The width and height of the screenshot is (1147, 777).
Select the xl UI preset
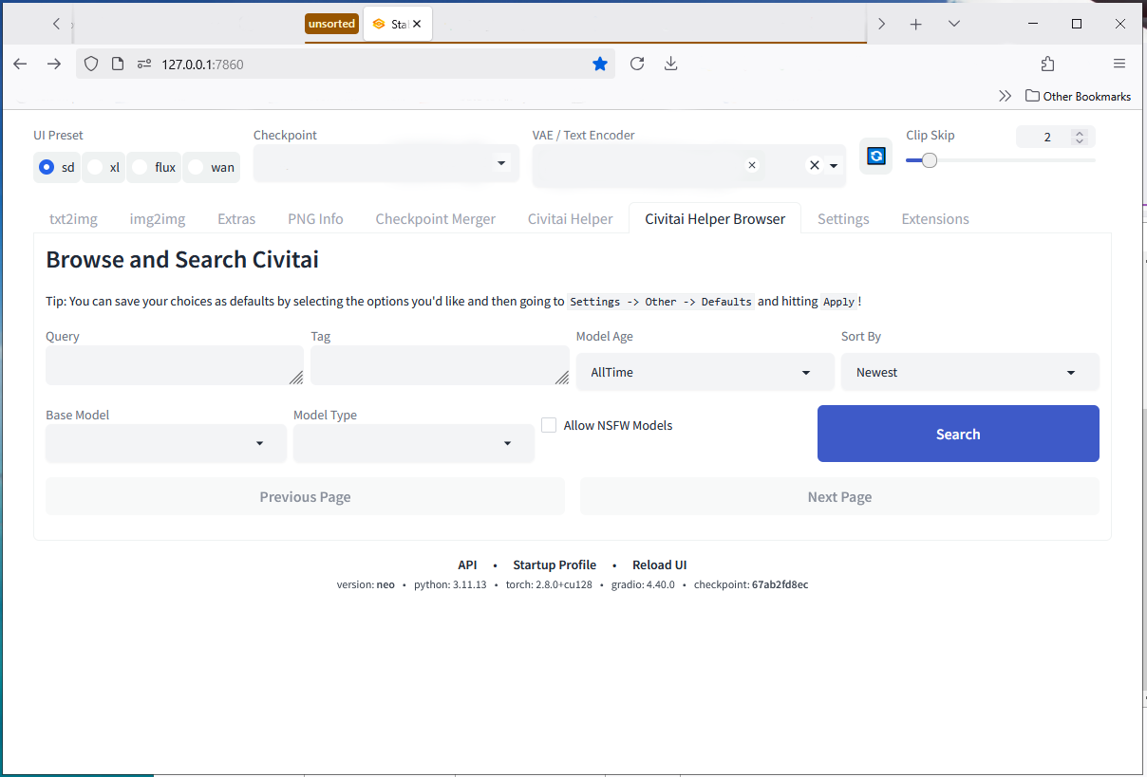pos(103,167)
